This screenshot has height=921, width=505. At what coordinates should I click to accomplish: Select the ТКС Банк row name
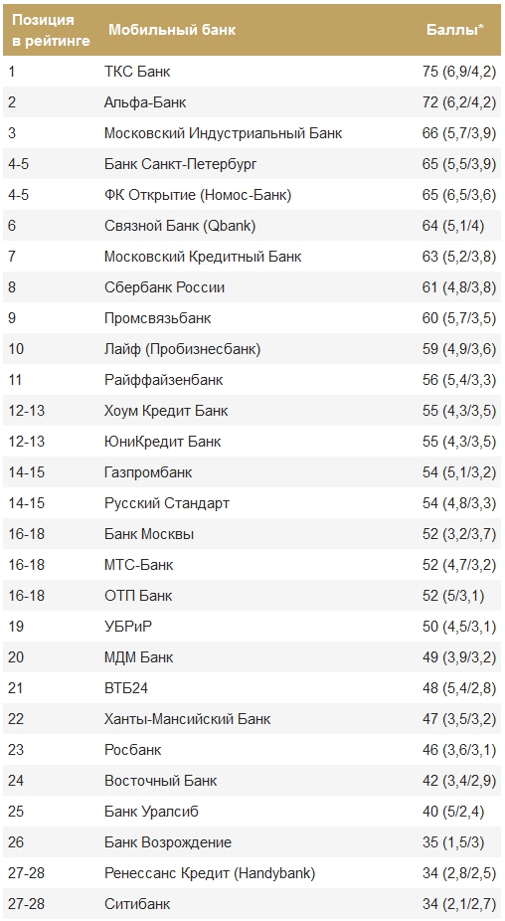tap(137, 72)
